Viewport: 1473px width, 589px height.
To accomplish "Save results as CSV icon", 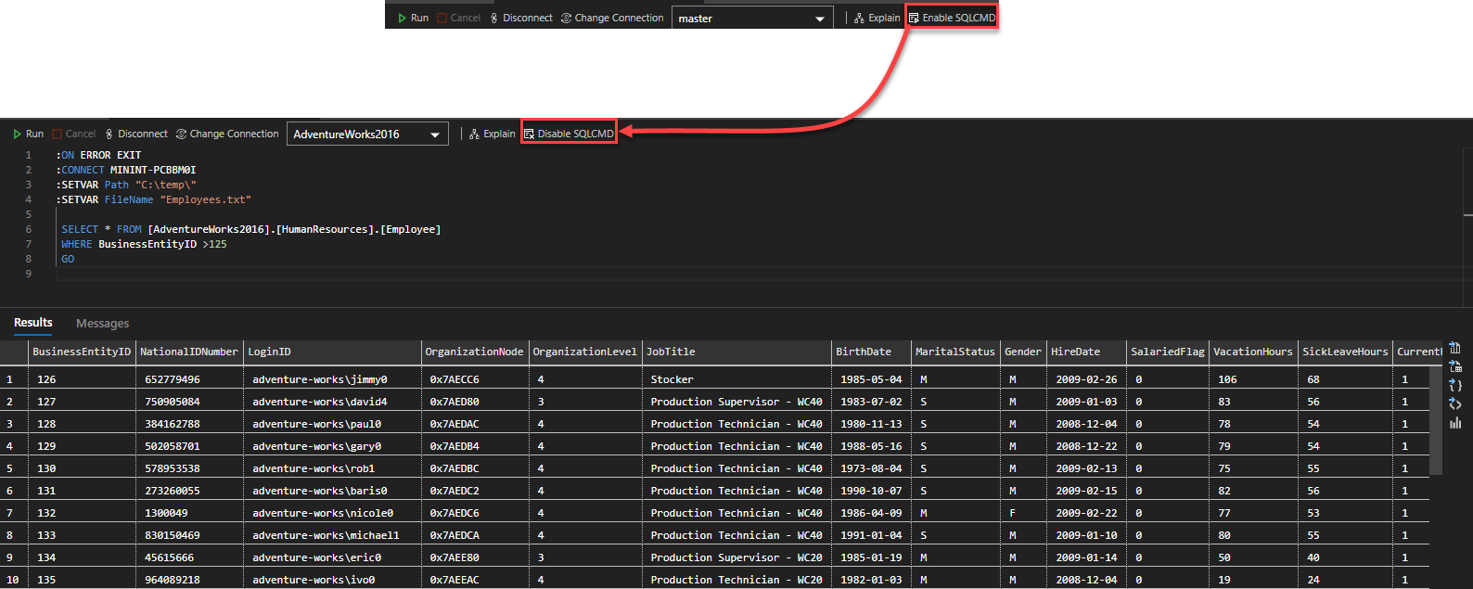I will tap(1454, 348).
